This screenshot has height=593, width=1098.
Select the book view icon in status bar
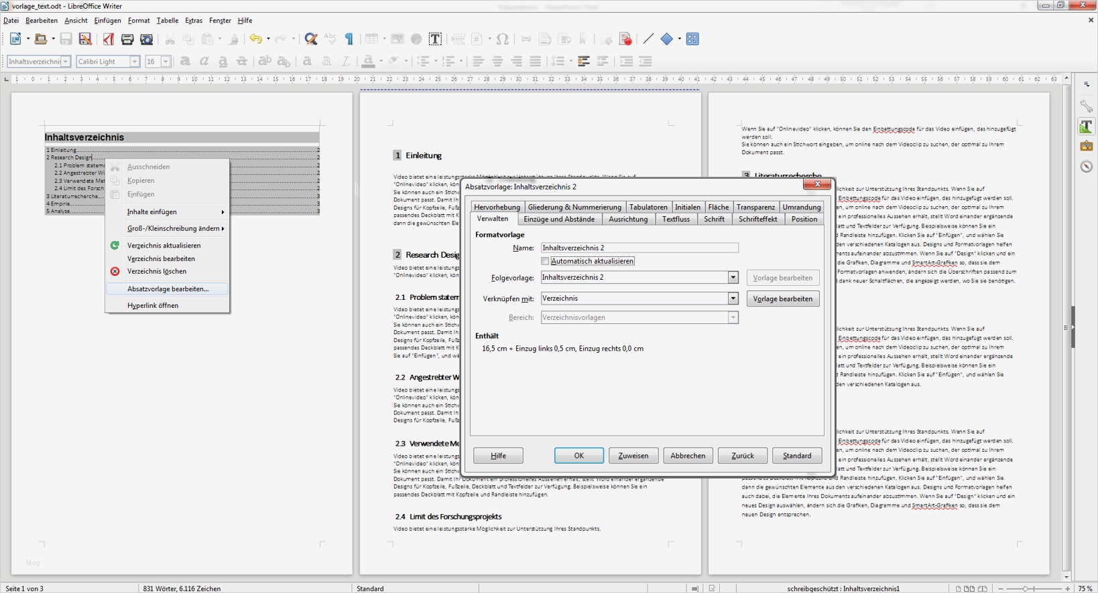982,588
